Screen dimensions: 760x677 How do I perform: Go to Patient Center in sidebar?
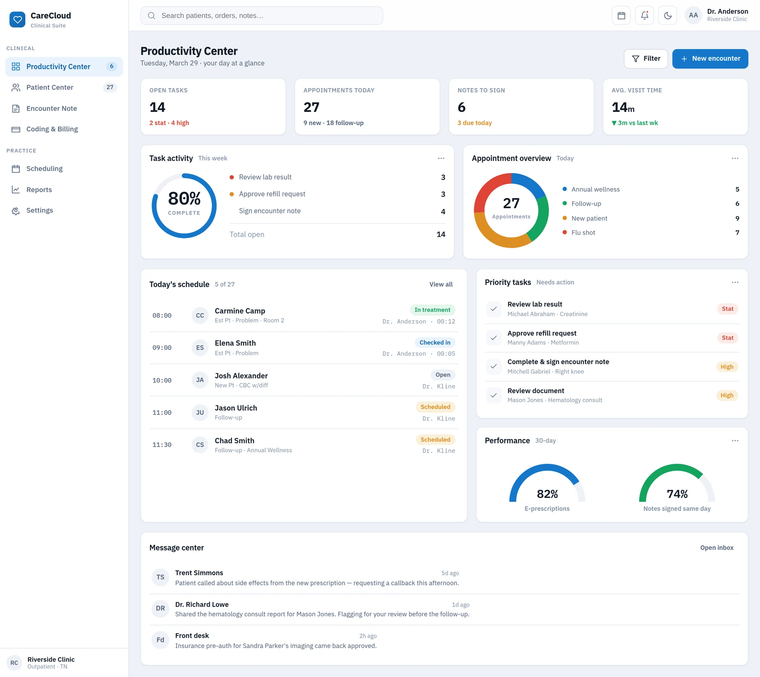pos(64,87)
